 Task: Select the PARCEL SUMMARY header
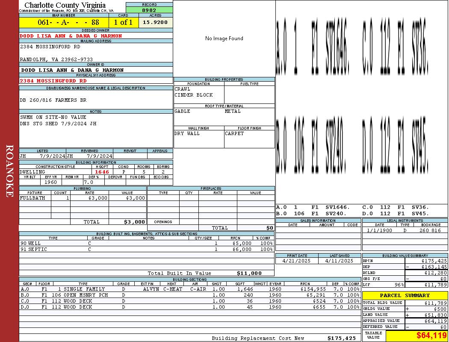coord(405,296)
